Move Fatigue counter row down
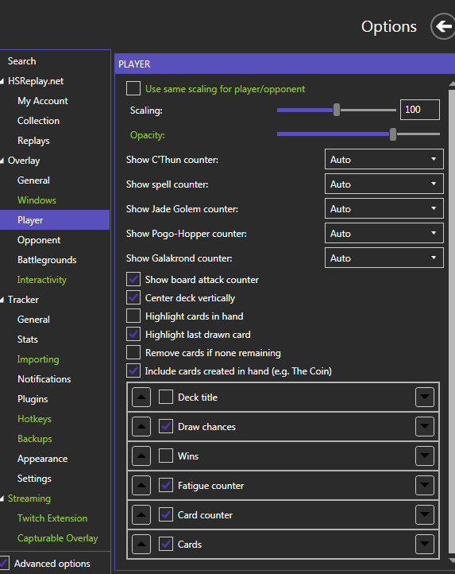This screenshot has height=574, width=455. point(425,486)
